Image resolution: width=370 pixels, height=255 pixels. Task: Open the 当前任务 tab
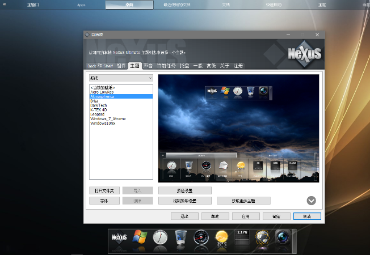pyautogui.click(x=166, y=66)
